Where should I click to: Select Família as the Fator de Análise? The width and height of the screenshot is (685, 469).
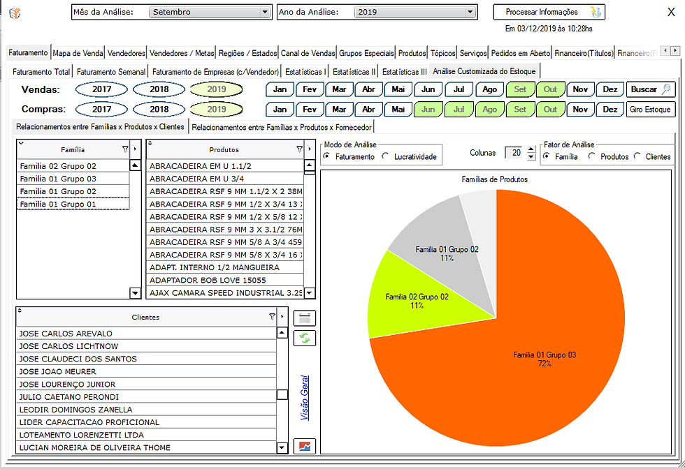point(546,156)
